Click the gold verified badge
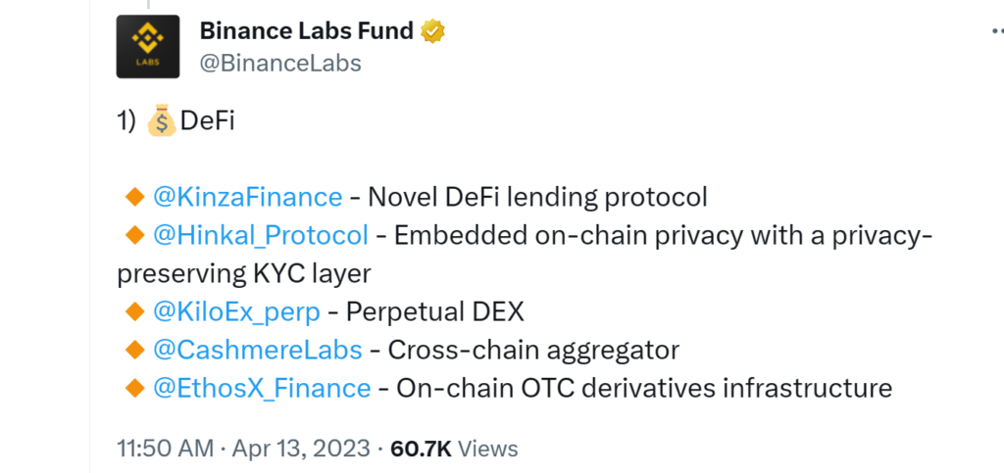This screenshot has height=473, width=1004. point(432,30)
